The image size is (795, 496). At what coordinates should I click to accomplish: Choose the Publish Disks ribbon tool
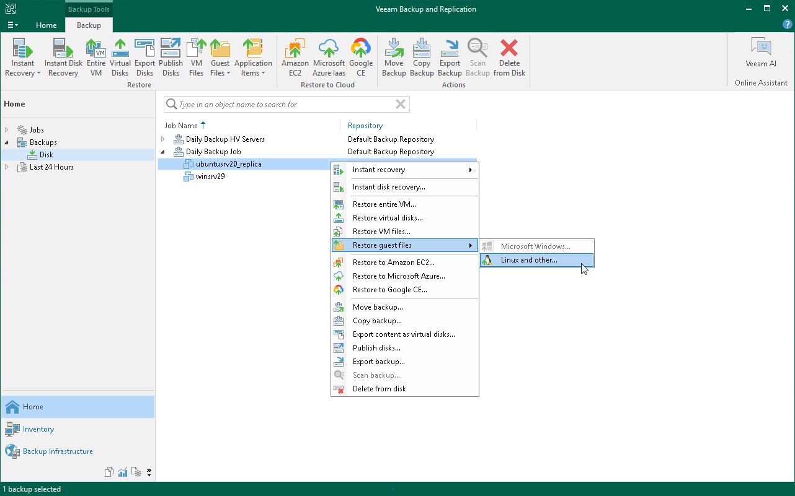coord(171,58)
